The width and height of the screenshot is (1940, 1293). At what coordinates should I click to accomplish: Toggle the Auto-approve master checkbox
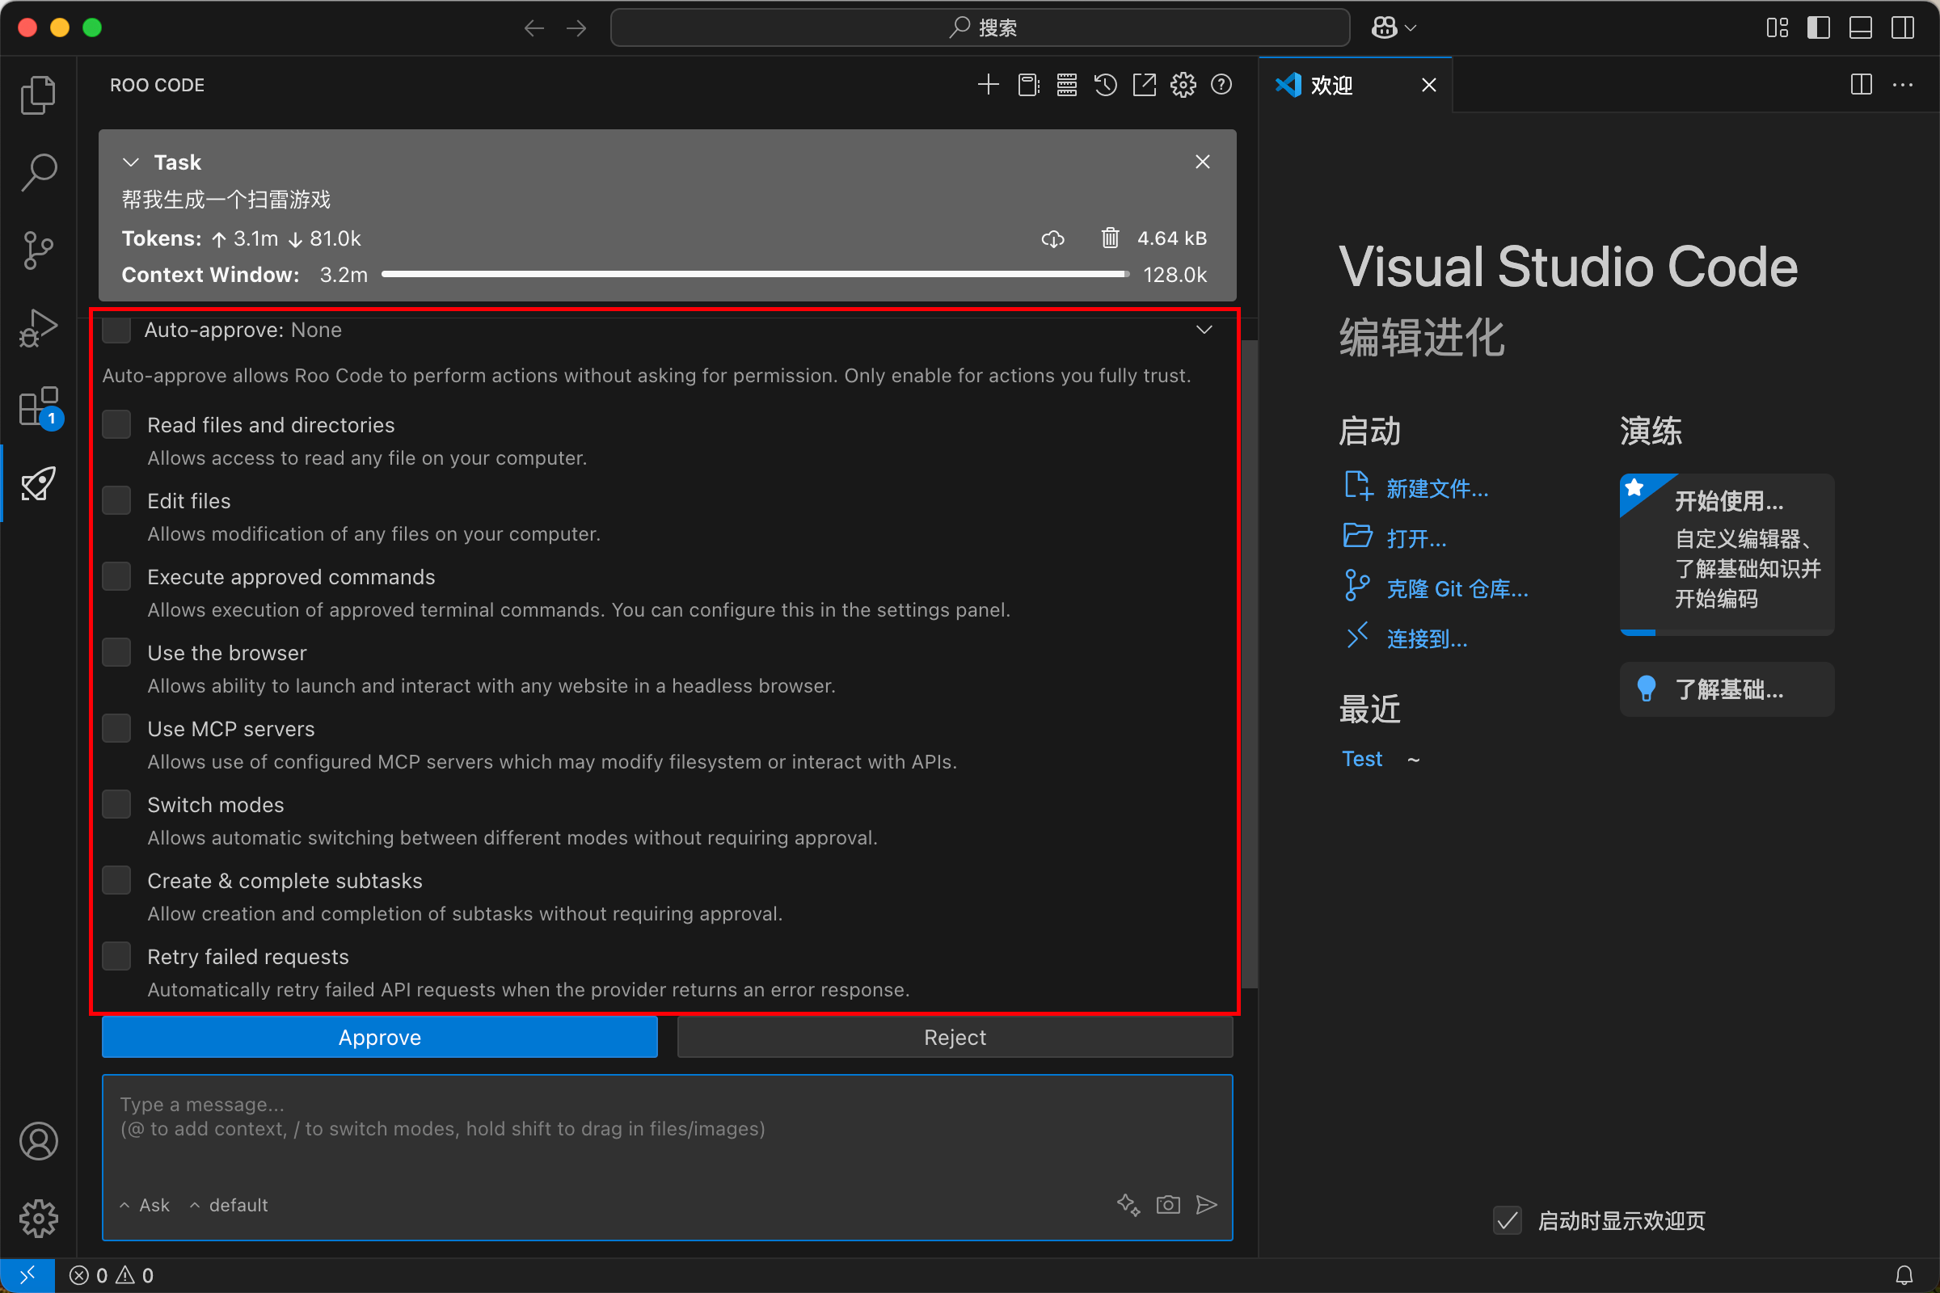pos(116,330)
